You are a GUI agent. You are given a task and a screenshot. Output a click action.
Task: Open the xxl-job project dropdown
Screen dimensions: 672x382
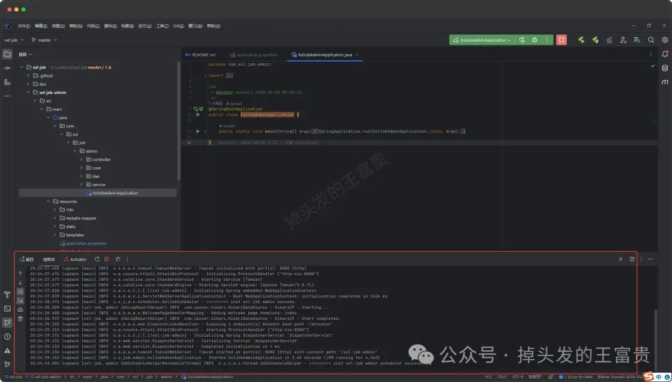pos(13,40)
